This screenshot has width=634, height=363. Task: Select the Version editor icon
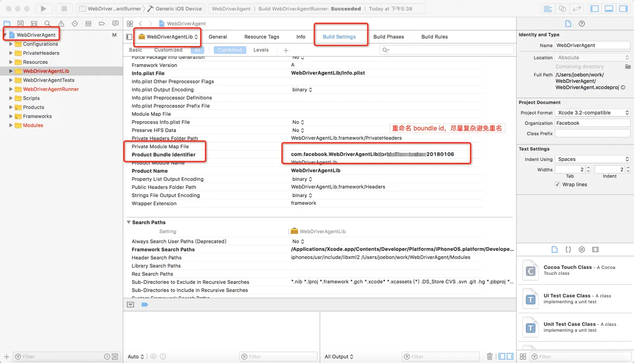pos(576,9)
